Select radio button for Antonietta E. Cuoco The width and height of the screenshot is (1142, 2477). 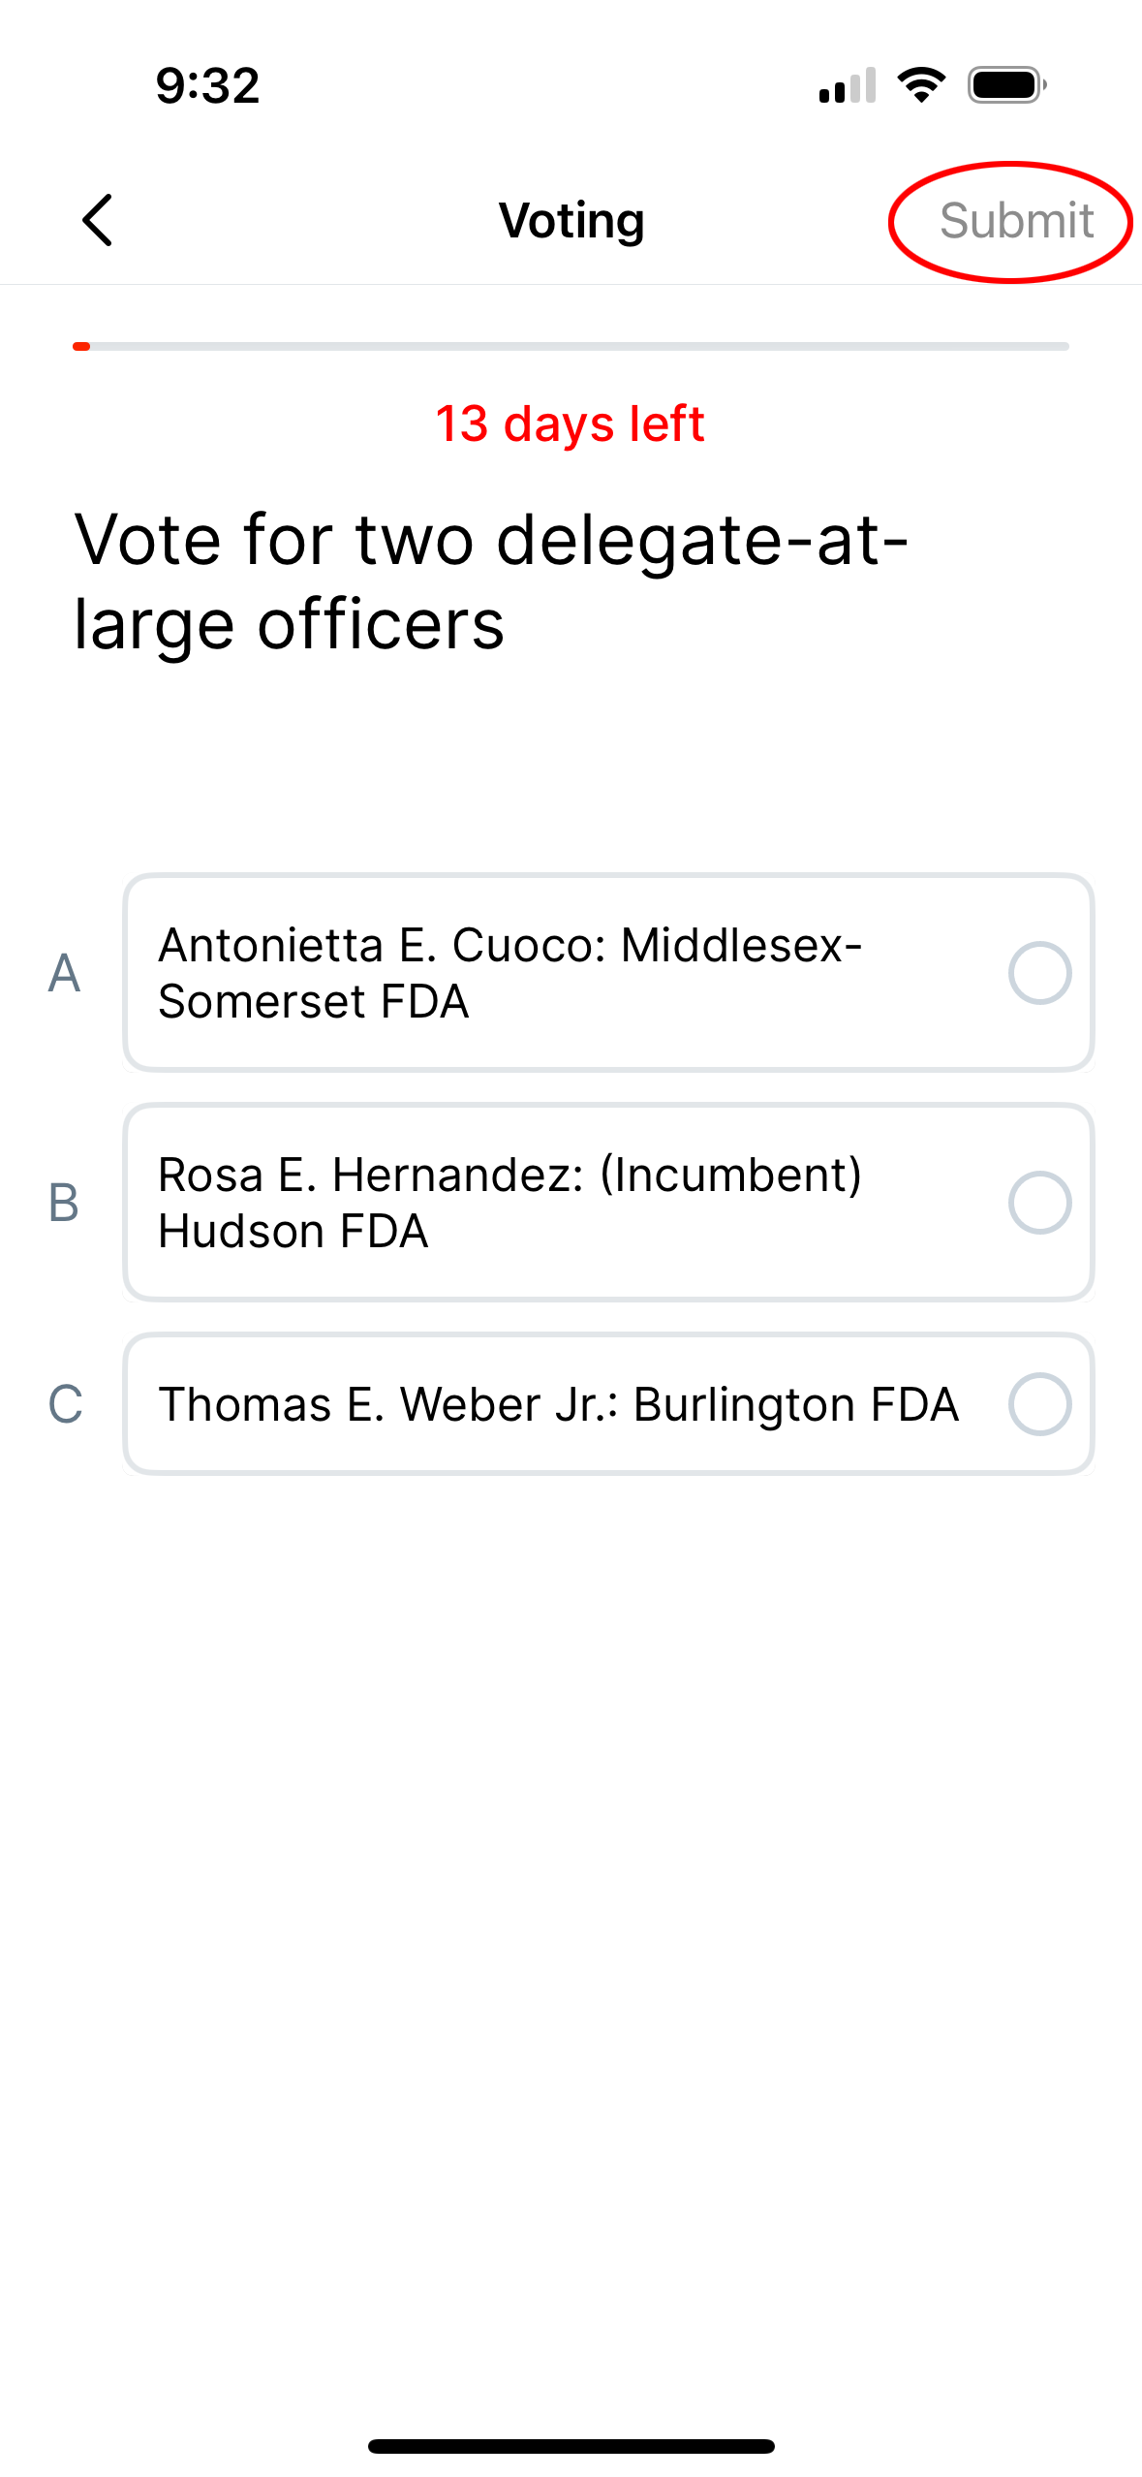click(1039, 973)
